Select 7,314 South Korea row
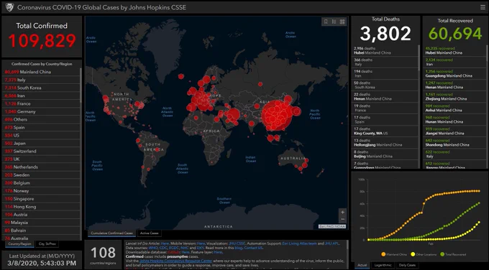489x270 pixels. pos(41,88)
